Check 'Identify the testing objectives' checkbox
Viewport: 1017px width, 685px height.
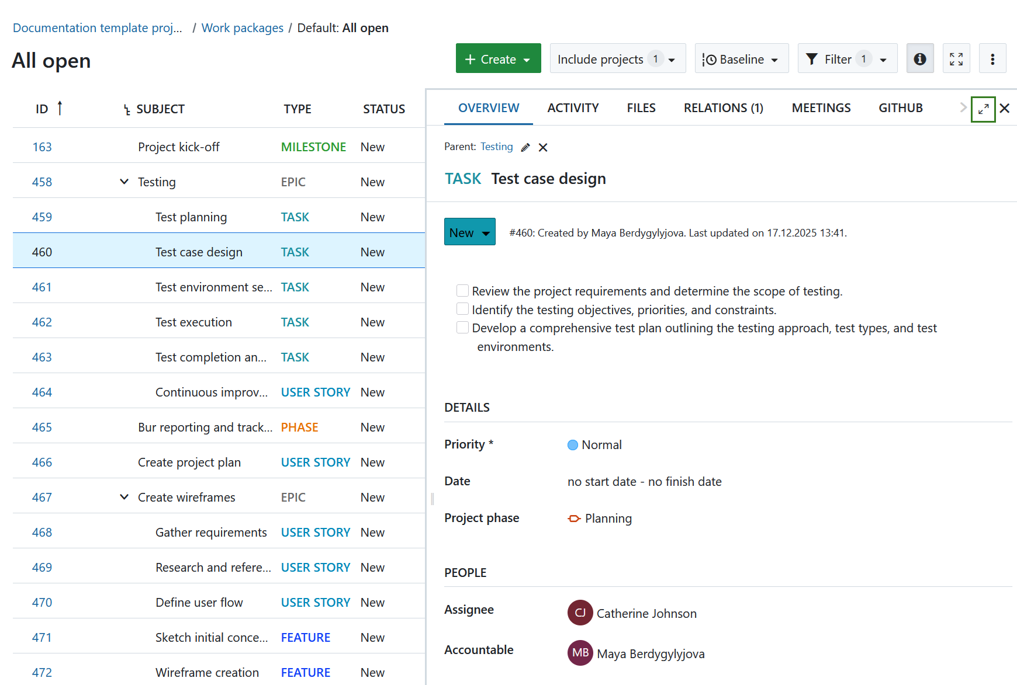tap(462, 309)
